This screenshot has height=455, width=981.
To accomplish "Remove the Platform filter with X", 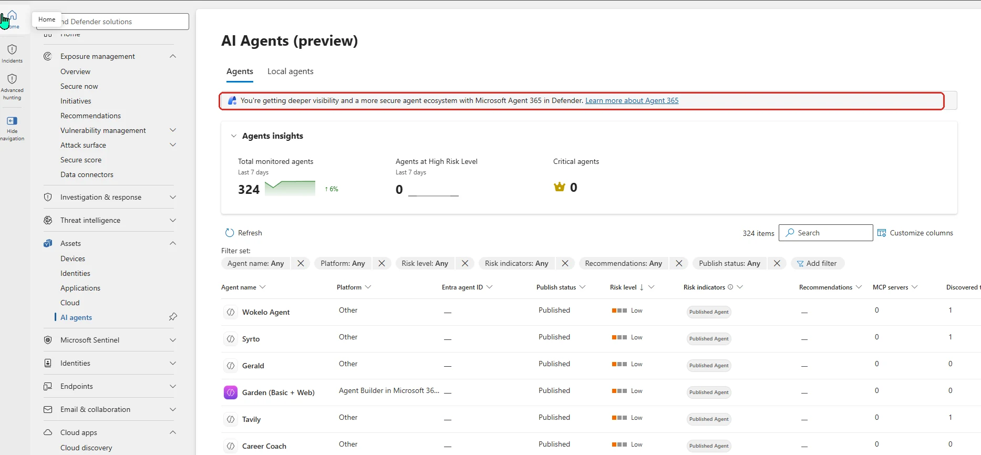I will tap(382, 263).
